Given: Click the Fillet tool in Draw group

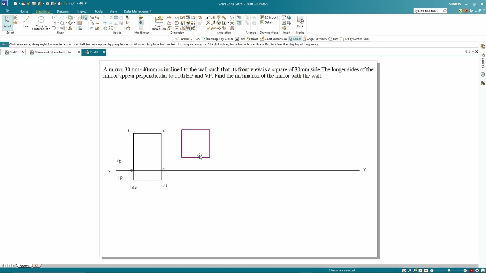Looking at the screenshot, I should tap(54, 23).
